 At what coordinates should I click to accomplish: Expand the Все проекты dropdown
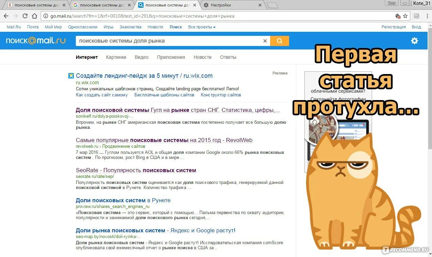(202, 27)
